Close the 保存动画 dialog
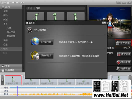The height and width of the screenshot is (99, 132). 104,23
